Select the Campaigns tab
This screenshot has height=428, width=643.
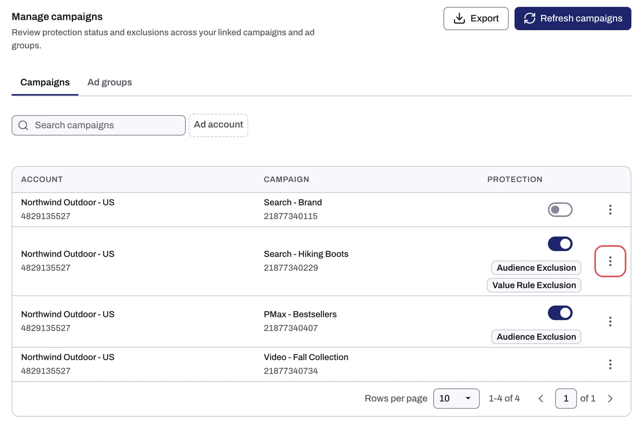pos(45,82)
